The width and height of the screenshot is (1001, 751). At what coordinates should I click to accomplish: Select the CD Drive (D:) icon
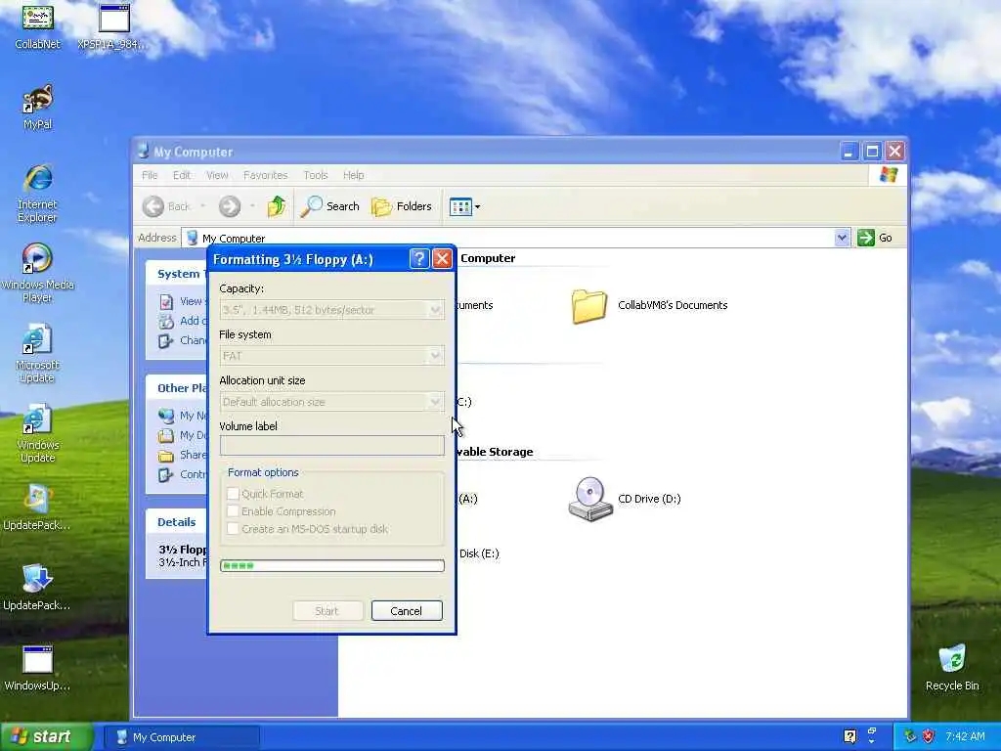[589, 499]
